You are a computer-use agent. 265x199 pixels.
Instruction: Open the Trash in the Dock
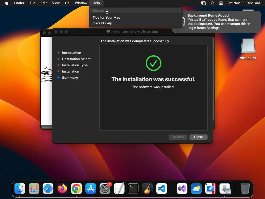pyautogui.click(x=245, y=188)
